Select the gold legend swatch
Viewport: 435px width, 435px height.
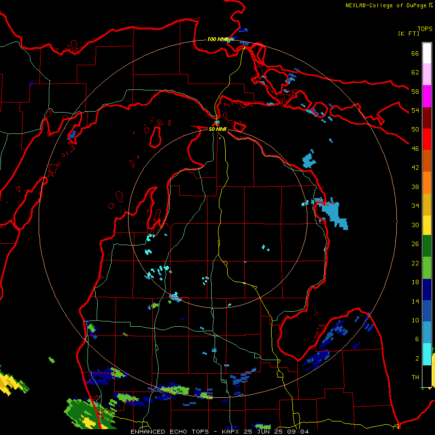click(x=427, y=205)
